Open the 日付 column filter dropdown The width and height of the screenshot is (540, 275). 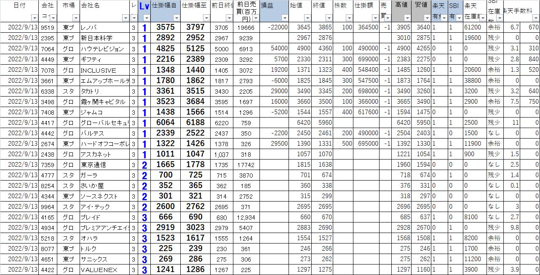(x=35, y=18)
